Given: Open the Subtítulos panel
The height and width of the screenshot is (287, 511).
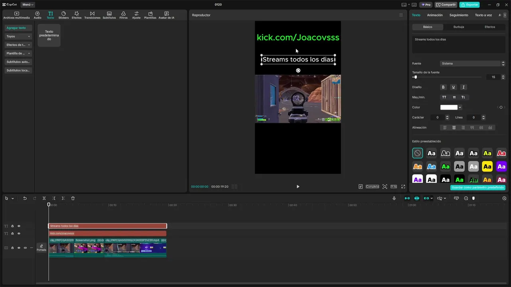Looking at the screenshot, I should tap(109, 15).
